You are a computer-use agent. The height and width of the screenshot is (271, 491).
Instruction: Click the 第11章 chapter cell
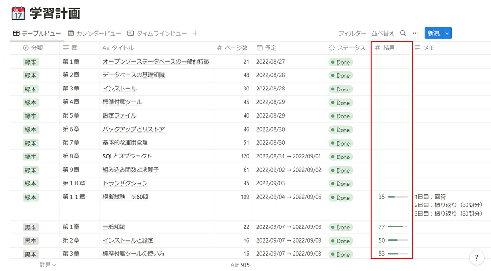[x=74, y=197]
